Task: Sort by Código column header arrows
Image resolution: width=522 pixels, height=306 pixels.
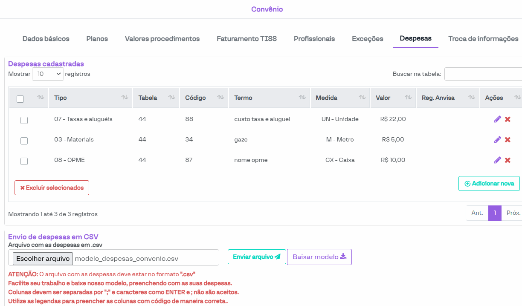Action: pyautogui.click(x=220, y=98)
